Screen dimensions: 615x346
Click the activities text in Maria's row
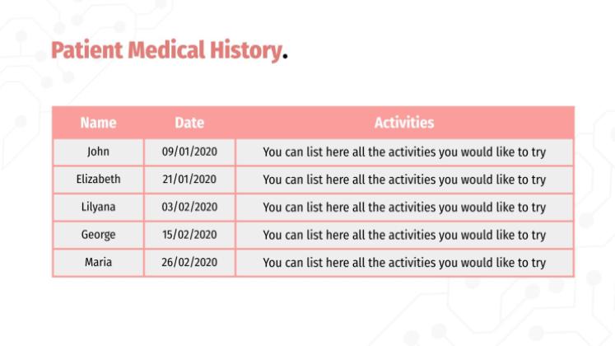[404, 264]
